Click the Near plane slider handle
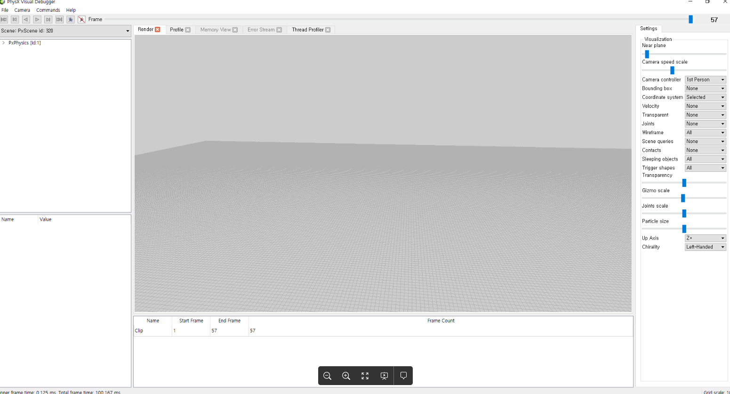Image resolution: width=730 pixels, height=394 pixels. (x=647, y=54)
